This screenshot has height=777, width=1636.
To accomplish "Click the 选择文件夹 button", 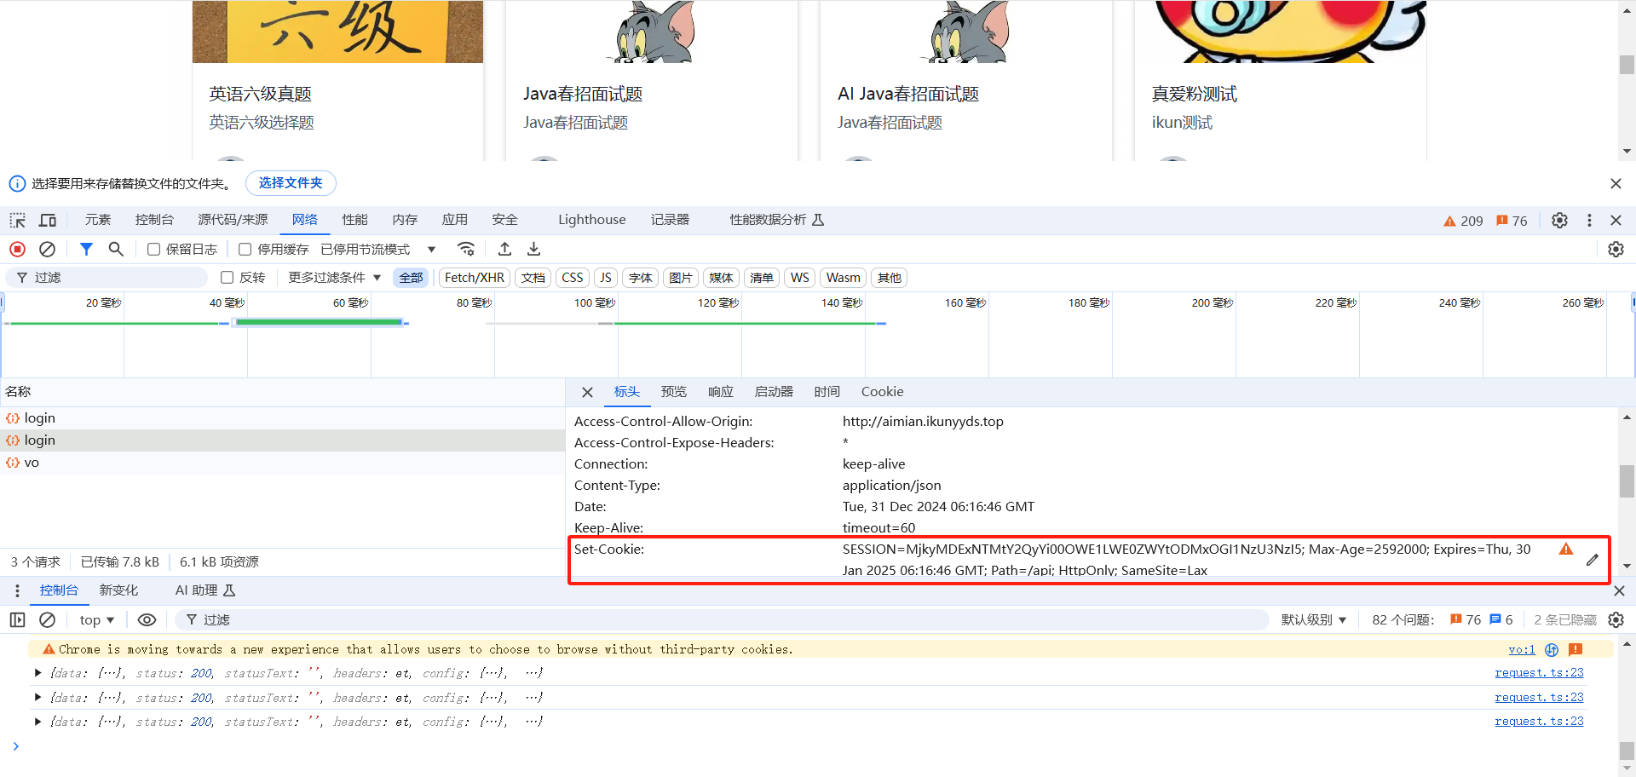I will click(291, 183).
